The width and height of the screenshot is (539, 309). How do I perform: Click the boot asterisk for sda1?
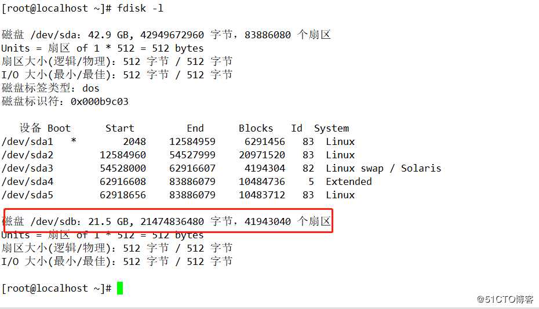[74, 140]
